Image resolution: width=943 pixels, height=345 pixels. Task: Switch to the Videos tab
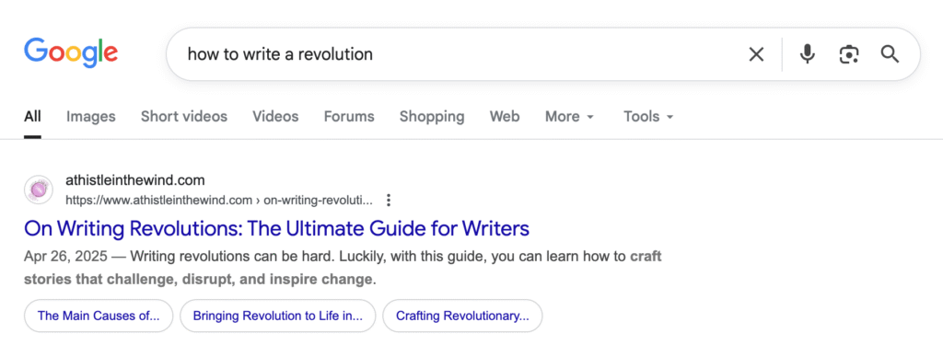275,117
